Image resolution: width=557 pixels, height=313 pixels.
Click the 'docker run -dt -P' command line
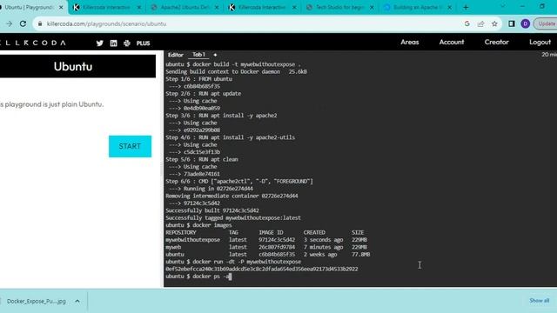pos(233,262)
